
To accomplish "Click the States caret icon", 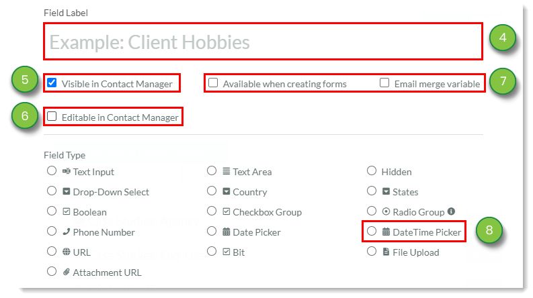I will (386, 191).
